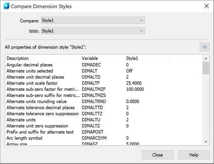
Task: Click the DIMADEC variable cell
Action: (x=91, y=65)
